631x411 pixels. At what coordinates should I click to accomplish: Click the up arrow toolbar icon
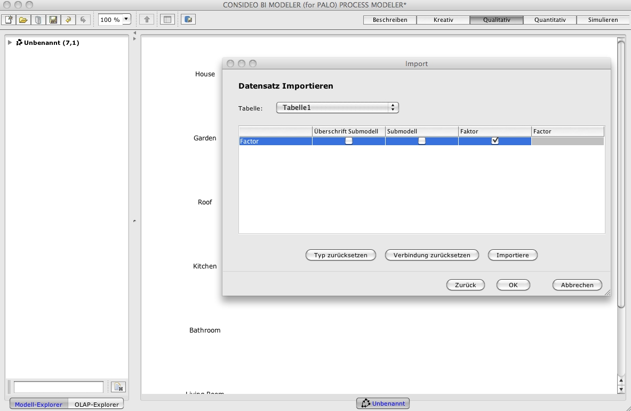(147, 20)
